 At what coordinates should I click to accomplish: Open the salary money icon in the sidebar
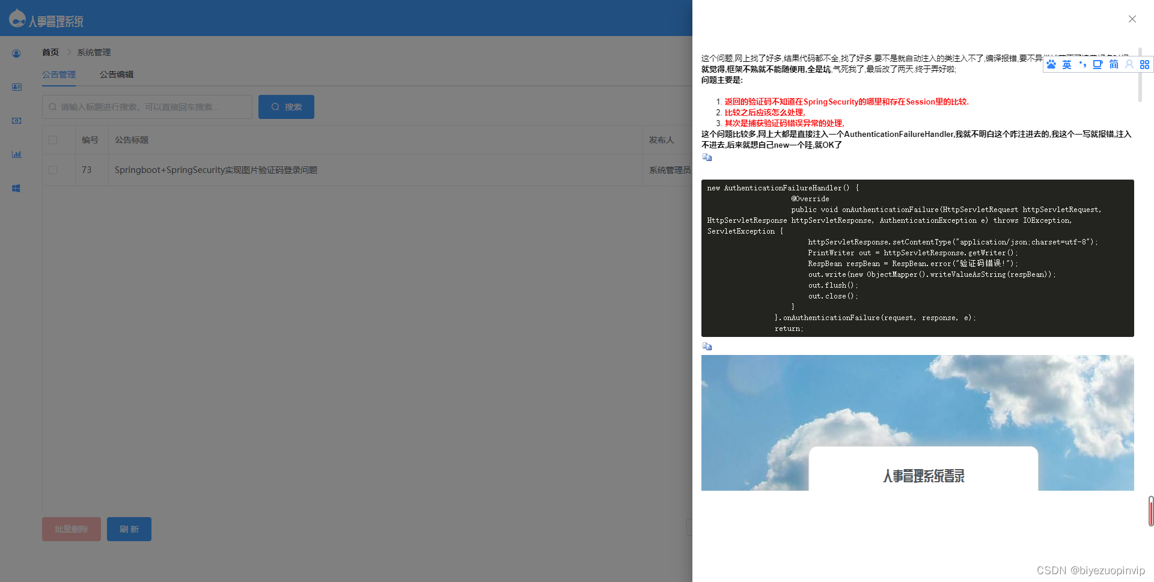(x=16, y=121)
